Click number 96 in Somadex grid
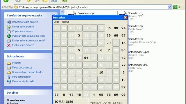The width and height of the screenshot is (186, 104). click(123, 95)
